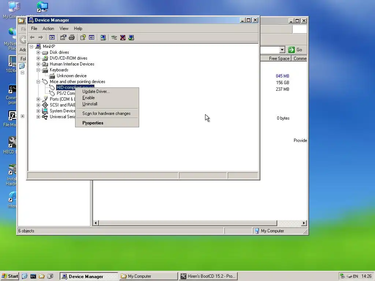Choose Properties from context menu
This screenshot has height=281, width=375.
[107, 123]
